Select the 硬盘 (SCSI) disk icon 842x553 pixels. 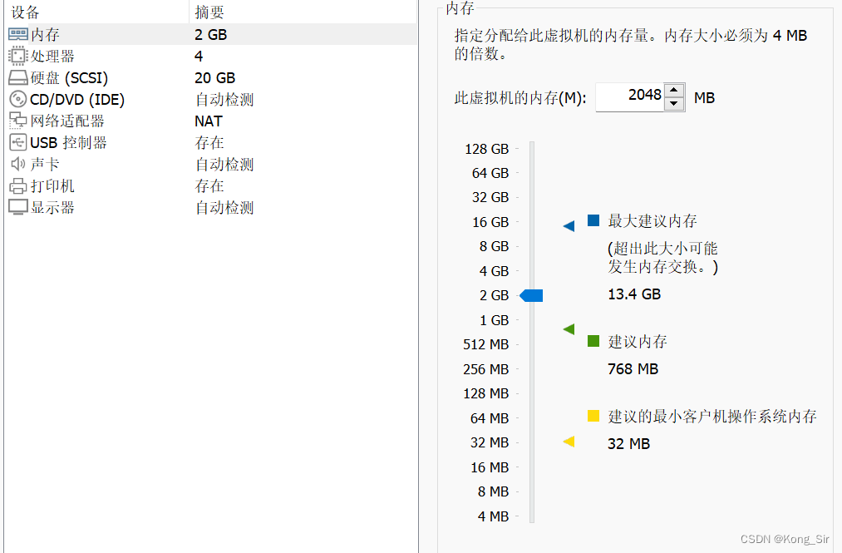tap(15, 77)
